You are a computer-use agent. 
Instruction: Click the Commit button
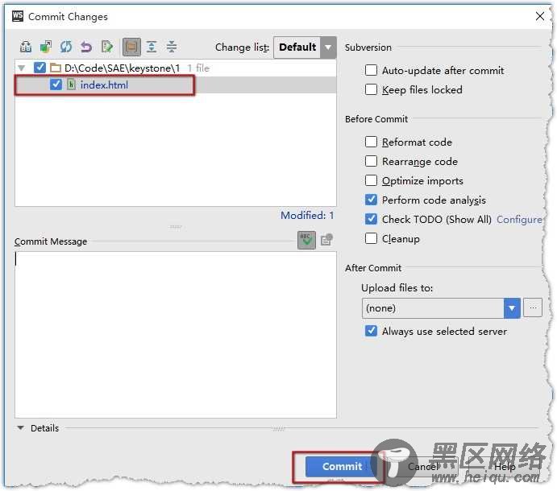[x=342, y=466]
